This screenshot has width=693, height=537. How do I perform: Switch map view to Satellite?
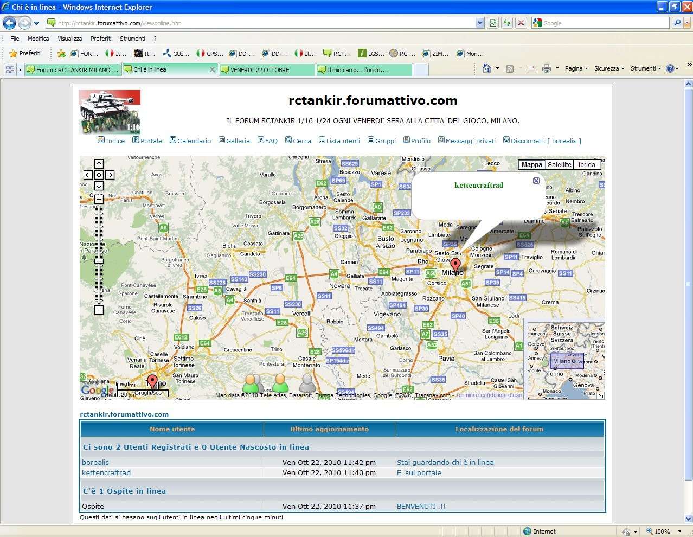point(559,165)
